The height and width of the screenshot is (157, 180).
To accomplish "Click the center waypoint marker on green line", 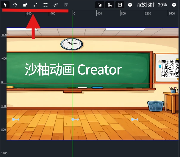I will coord(75,119).
